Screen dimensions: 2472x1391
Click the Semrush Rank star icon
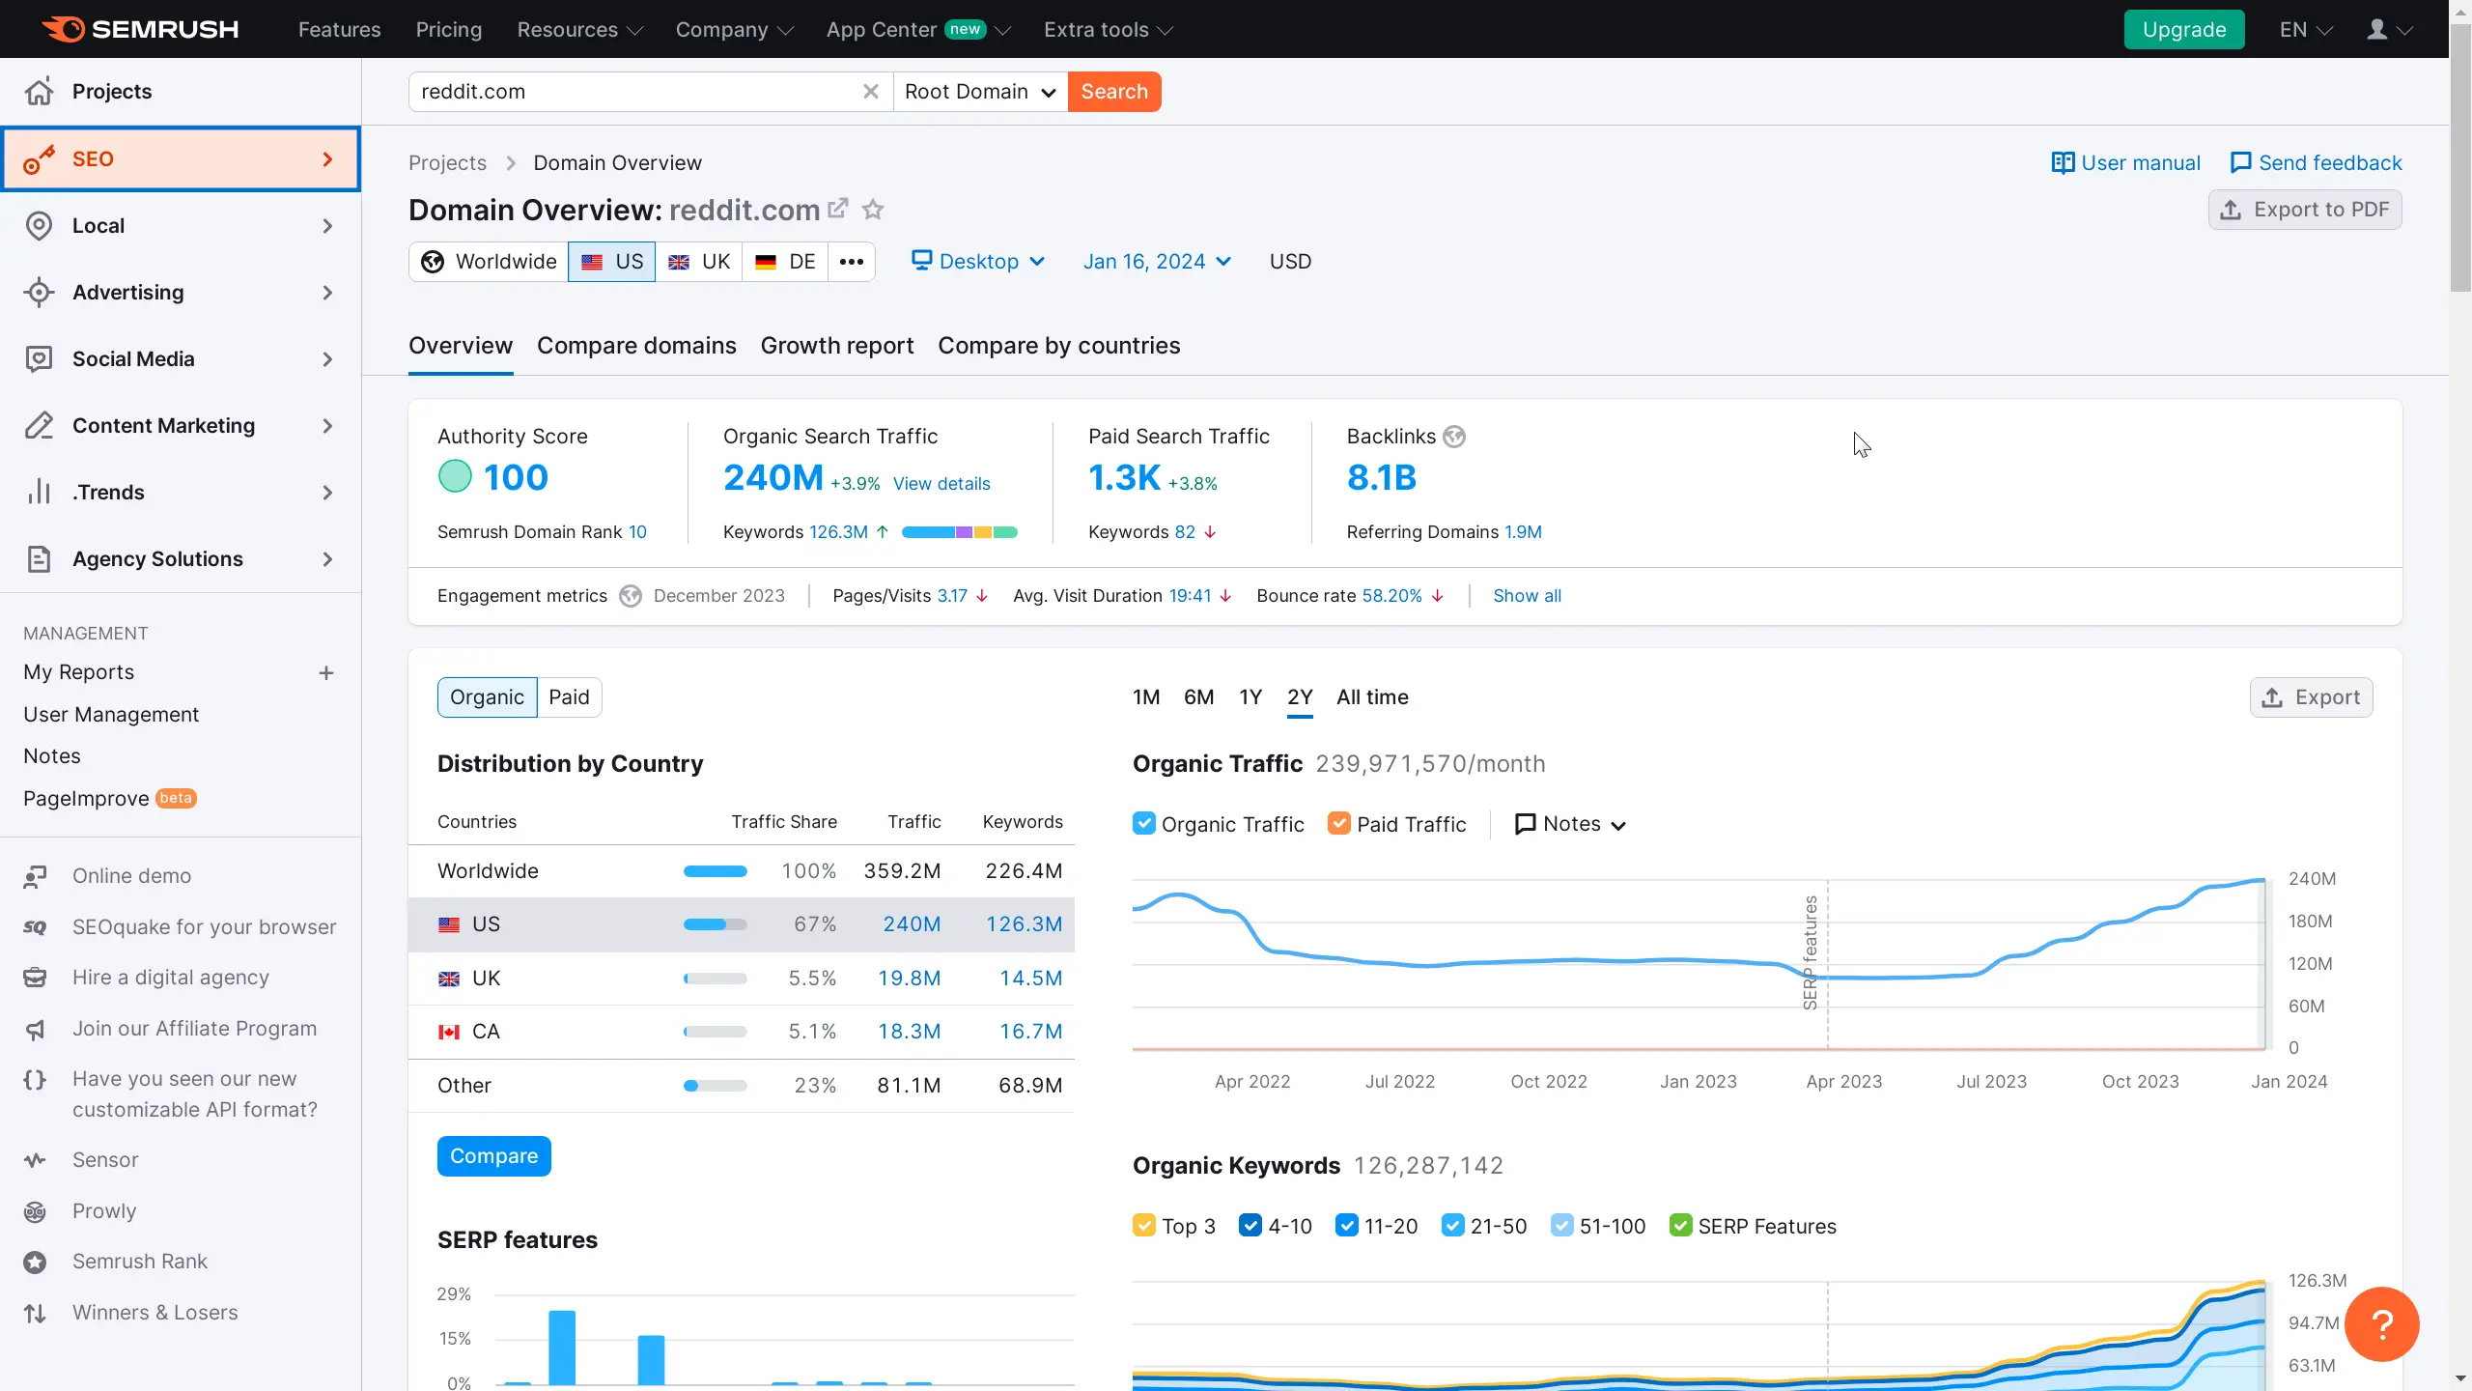pos(35,1262)
